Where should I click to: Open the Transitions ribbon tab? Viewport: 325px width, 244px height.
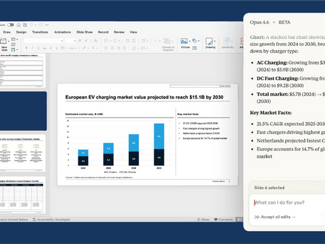click(40, 32)
